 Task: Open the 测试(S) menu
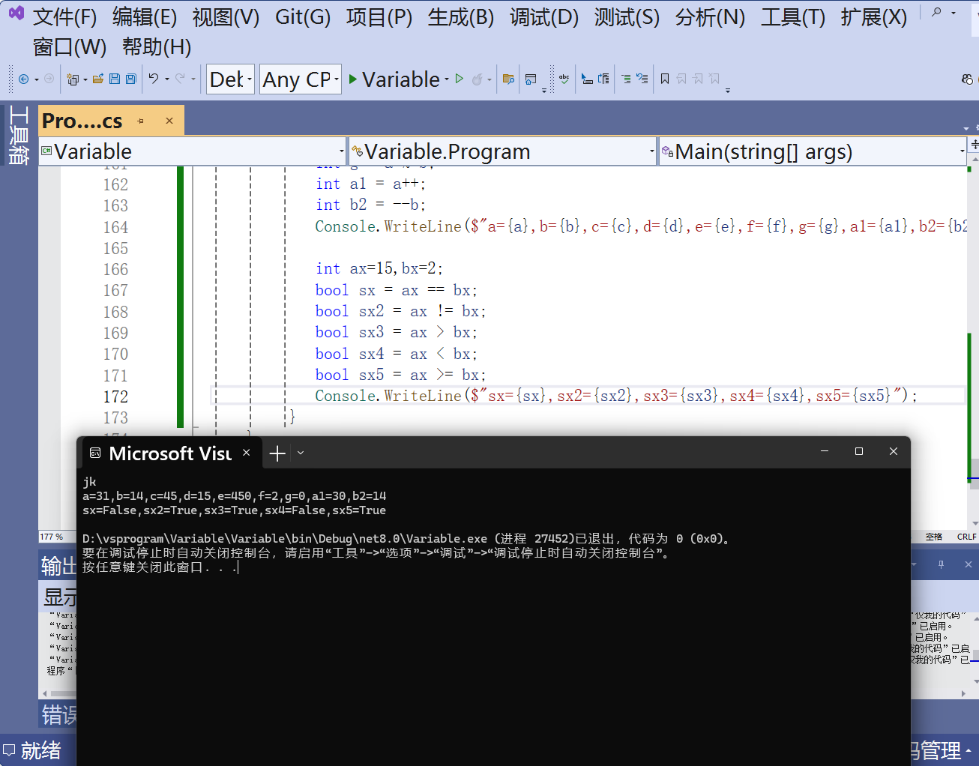(x=627, y=16)
